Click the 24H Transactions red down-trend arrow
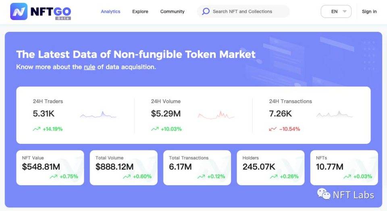 273,129
